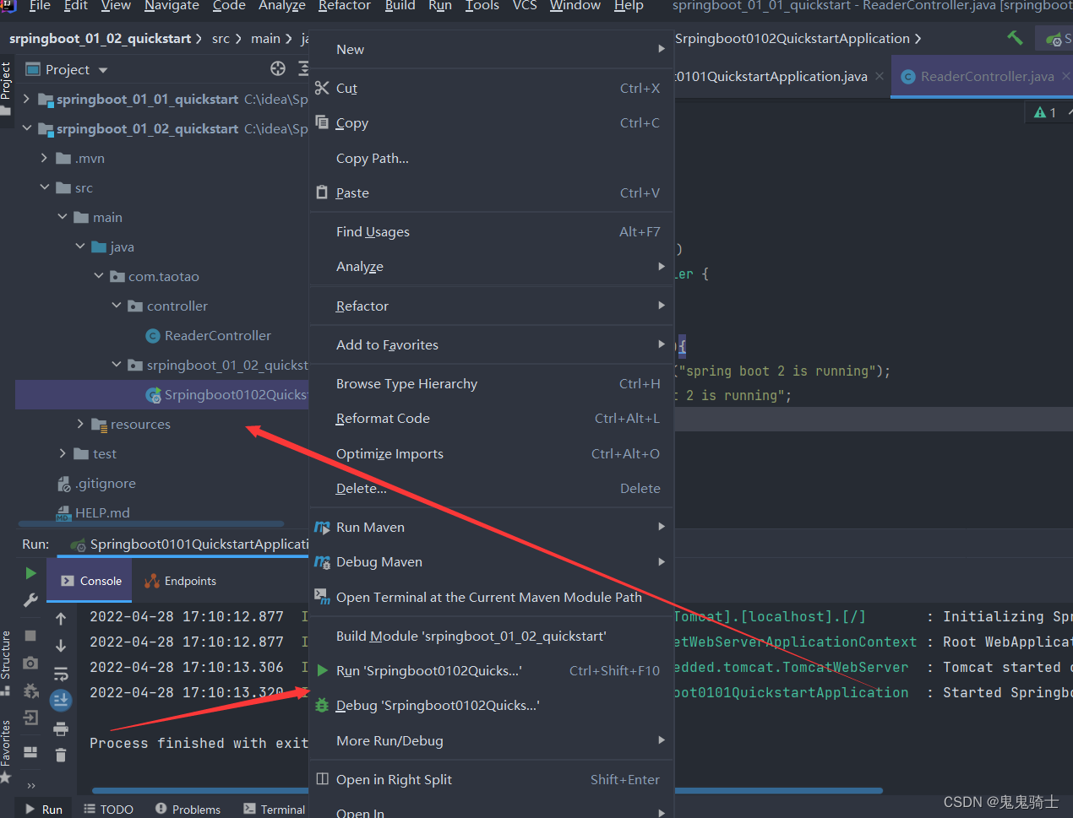Screen dimensions: 1073x818
Task: Click the Restore Layout icon in Run panel
Action: (30, 751)
